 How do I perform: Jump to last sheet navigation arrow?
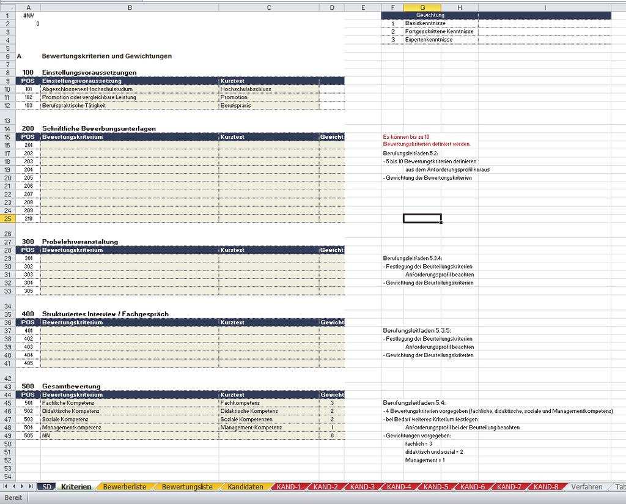[31, 487]
